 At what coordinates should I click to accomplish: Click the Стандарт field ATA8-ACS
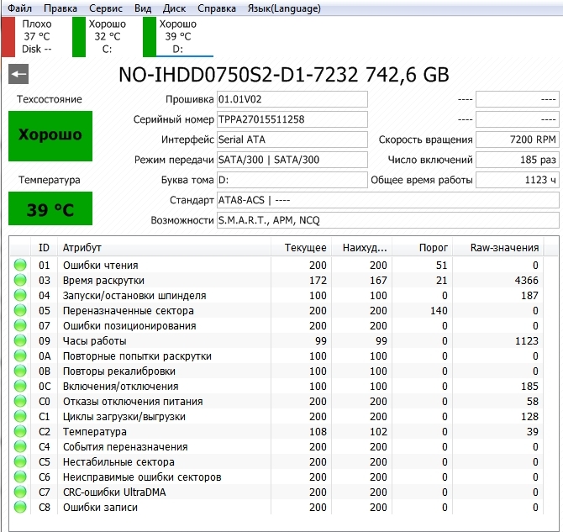(387, 200)
